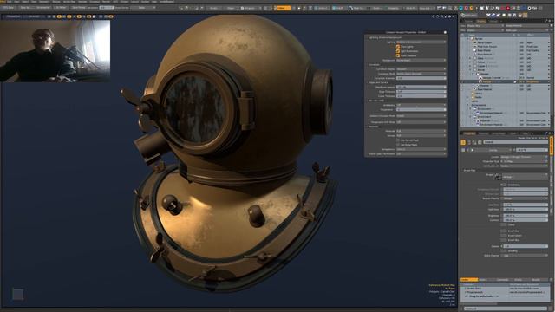Click the Damage image layer icon above the selected row
The image size is (555, 312).
[x=480, y=77]
